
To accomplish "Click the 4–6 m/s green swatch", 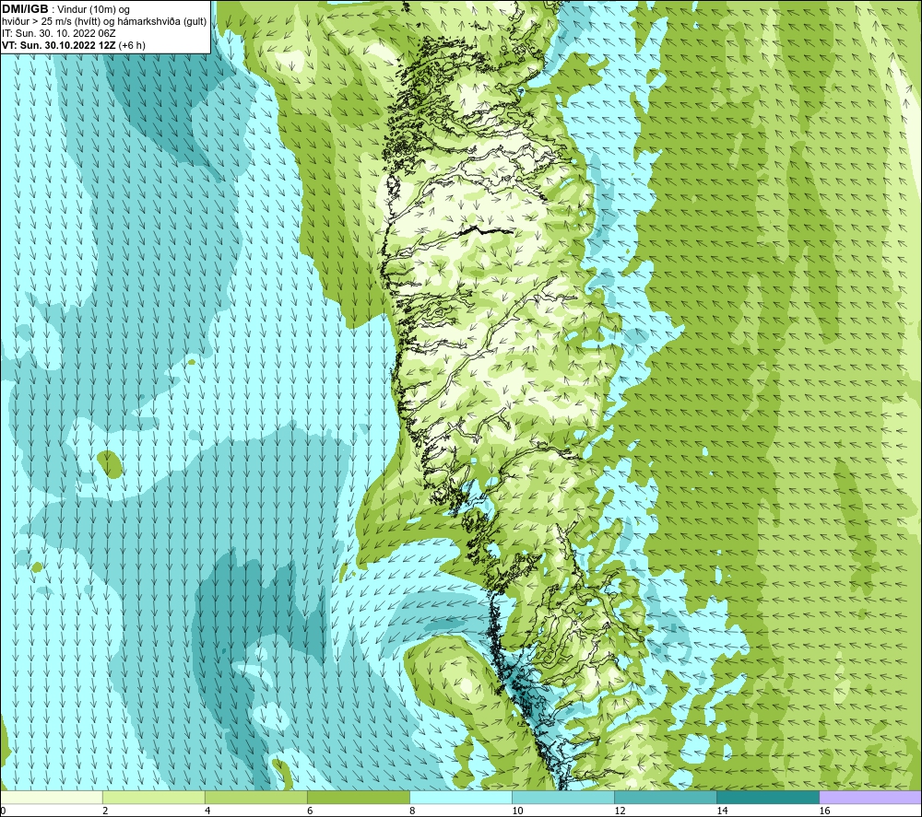I will (x=255, y=797).
